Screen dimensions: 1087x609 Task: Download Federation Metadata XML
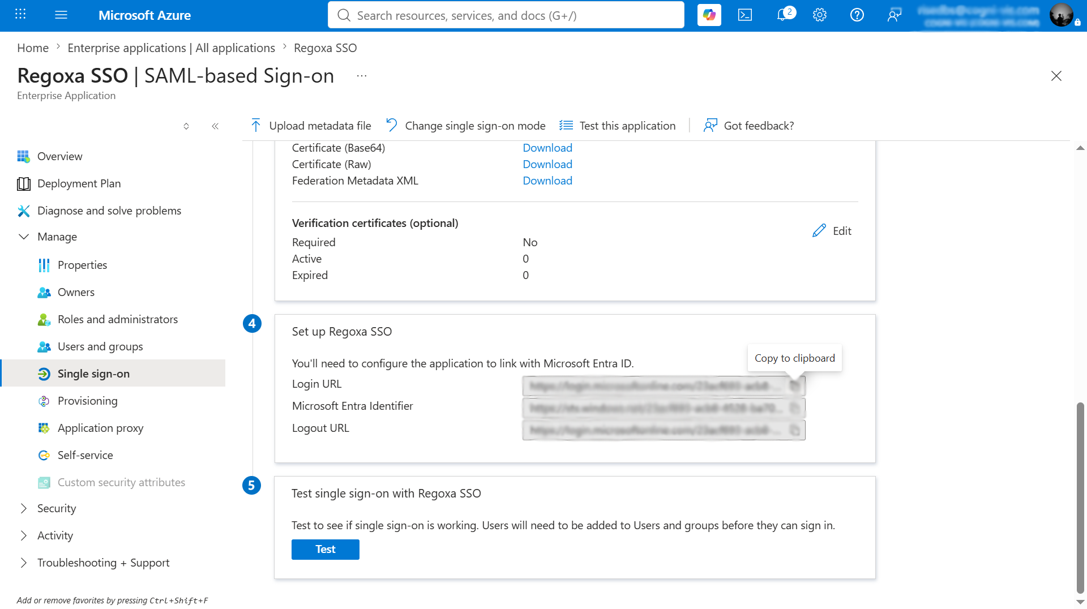click(x=547, y=181)
